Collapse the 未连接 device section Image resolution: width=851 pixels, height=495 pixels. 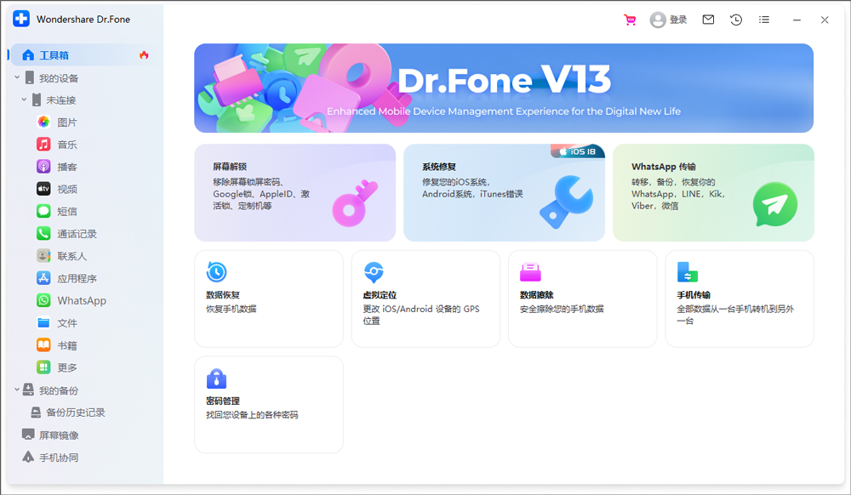[26, 100]
